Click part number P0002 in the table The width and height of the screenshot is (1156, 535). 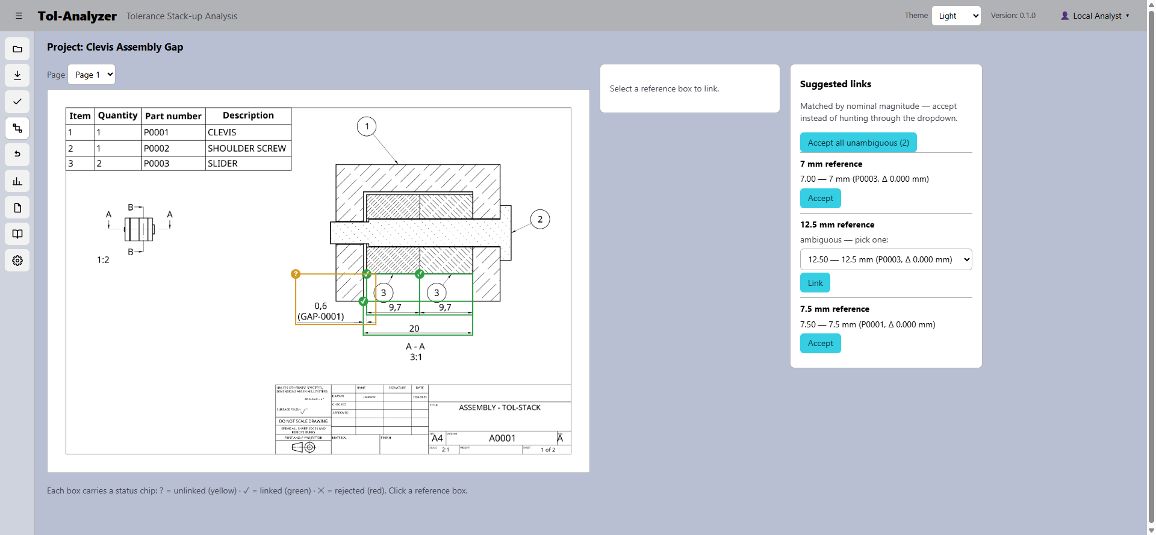coord(173,148)
